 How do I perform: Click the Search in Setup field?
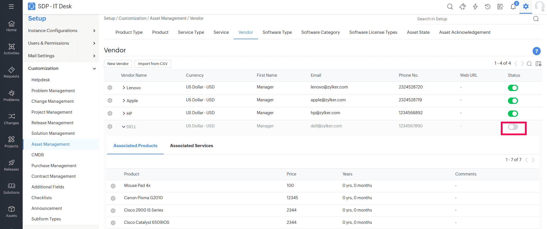pos(474,19)
